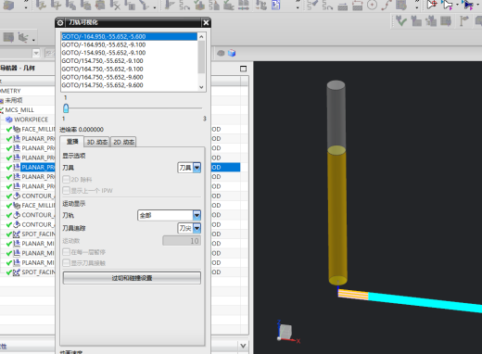Click the first cube icon in the top toolbar
Image resolution: width=482 pixels, height=354 pixels.
coord(8,5)
